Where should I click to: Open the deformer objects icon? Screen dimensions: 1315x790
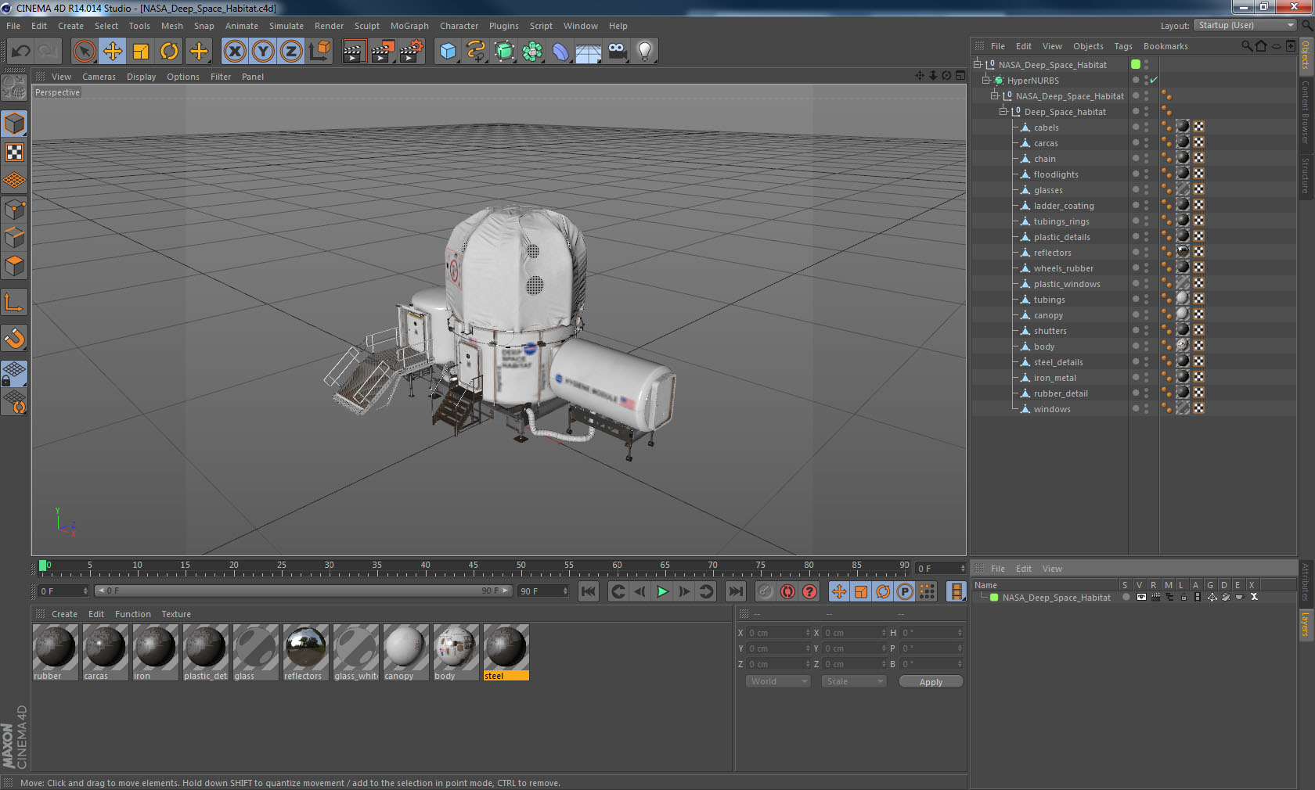(x=560, y=52)
